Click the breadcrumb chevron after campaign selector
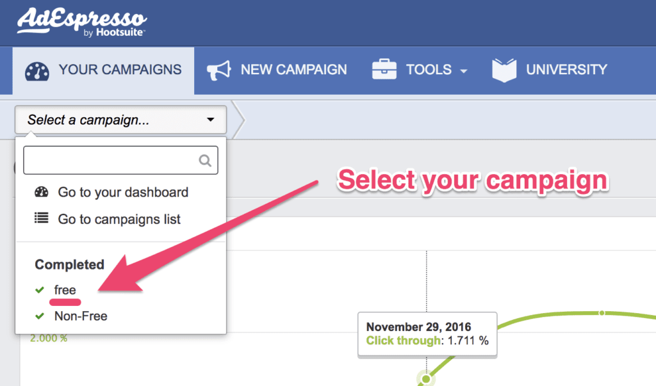The height and width of the screenshot is (386, 656). [238, 120]
